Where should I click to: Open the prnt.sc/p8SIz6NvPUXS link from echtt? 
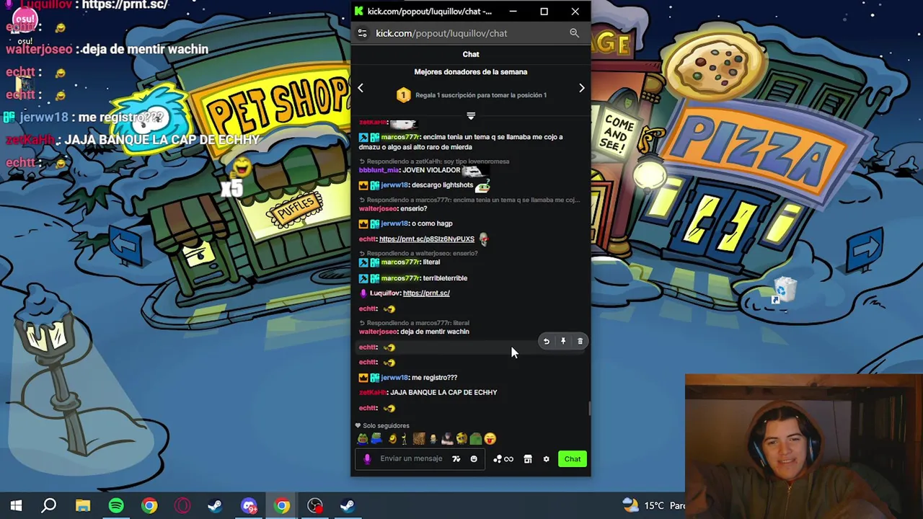427,239
